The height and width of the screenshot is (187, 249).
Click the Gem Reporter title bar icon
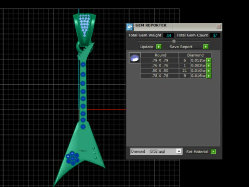(x=130, y=27)
